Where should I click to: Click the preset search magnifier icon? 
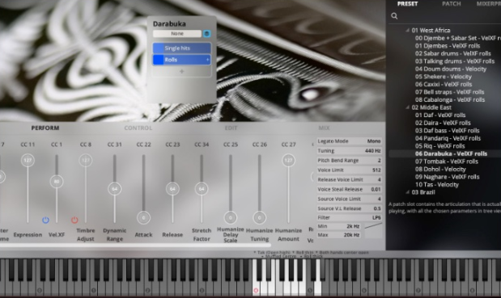tap(394, 16)
